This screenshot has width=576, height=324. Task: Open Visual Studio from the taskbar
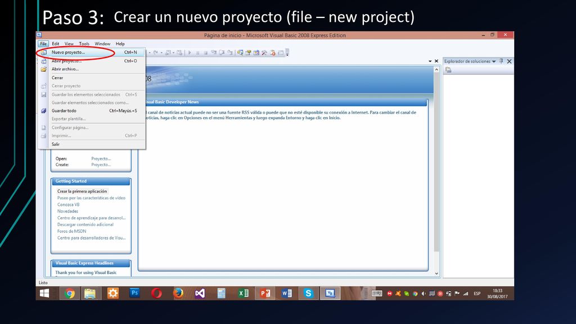point(200,293)
